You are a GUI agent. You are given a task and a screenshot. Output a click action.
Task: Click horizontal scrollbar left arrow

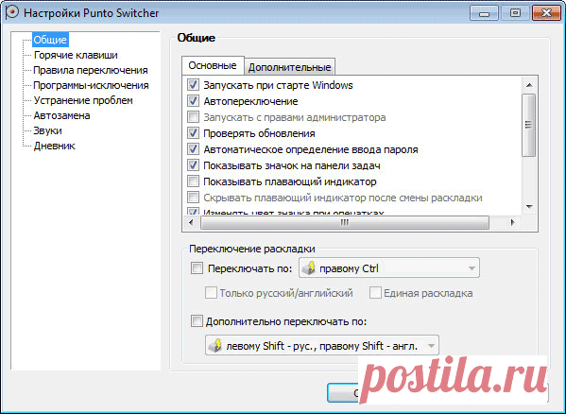(x=191, y=222)
